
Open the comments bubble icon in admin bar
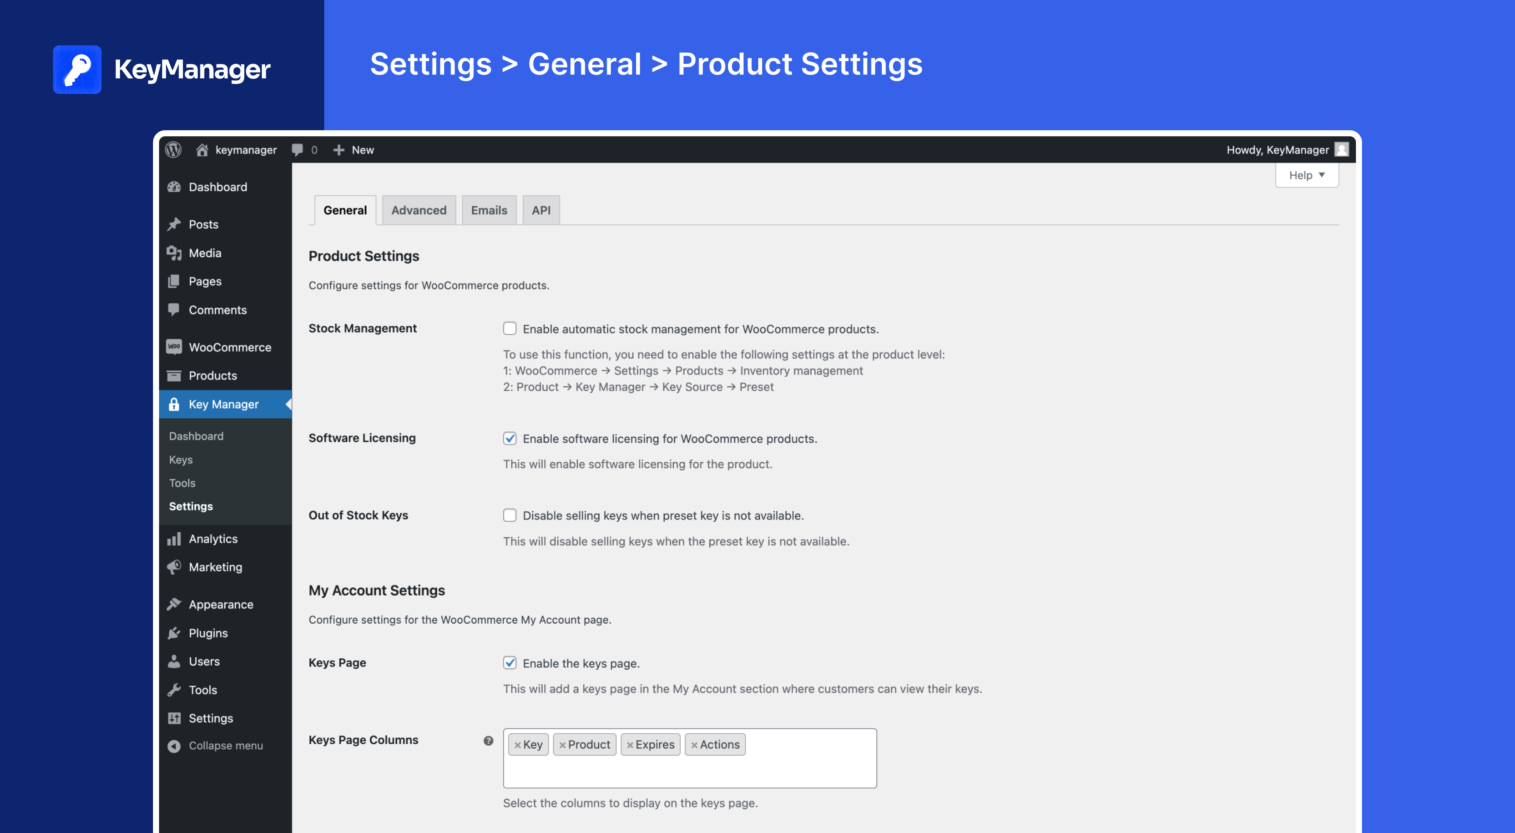pyautogui.click(x=298, y=150)
